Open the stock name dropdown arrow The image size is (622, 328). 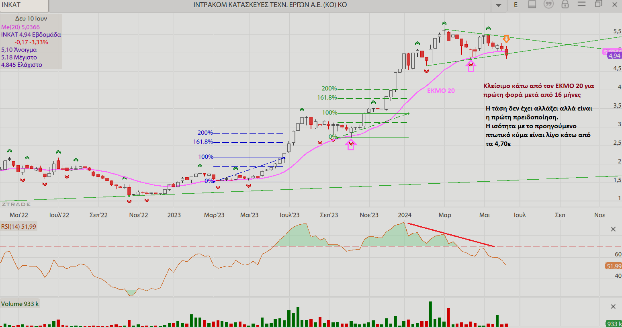point(499,5)
